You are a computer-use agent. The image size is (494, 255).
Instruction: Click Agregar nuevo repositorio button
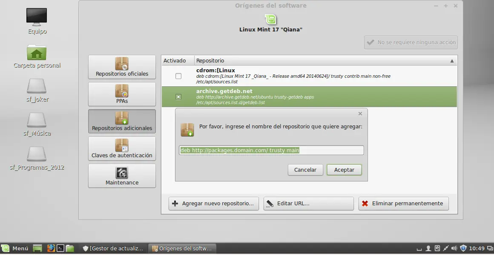(214, 204)
